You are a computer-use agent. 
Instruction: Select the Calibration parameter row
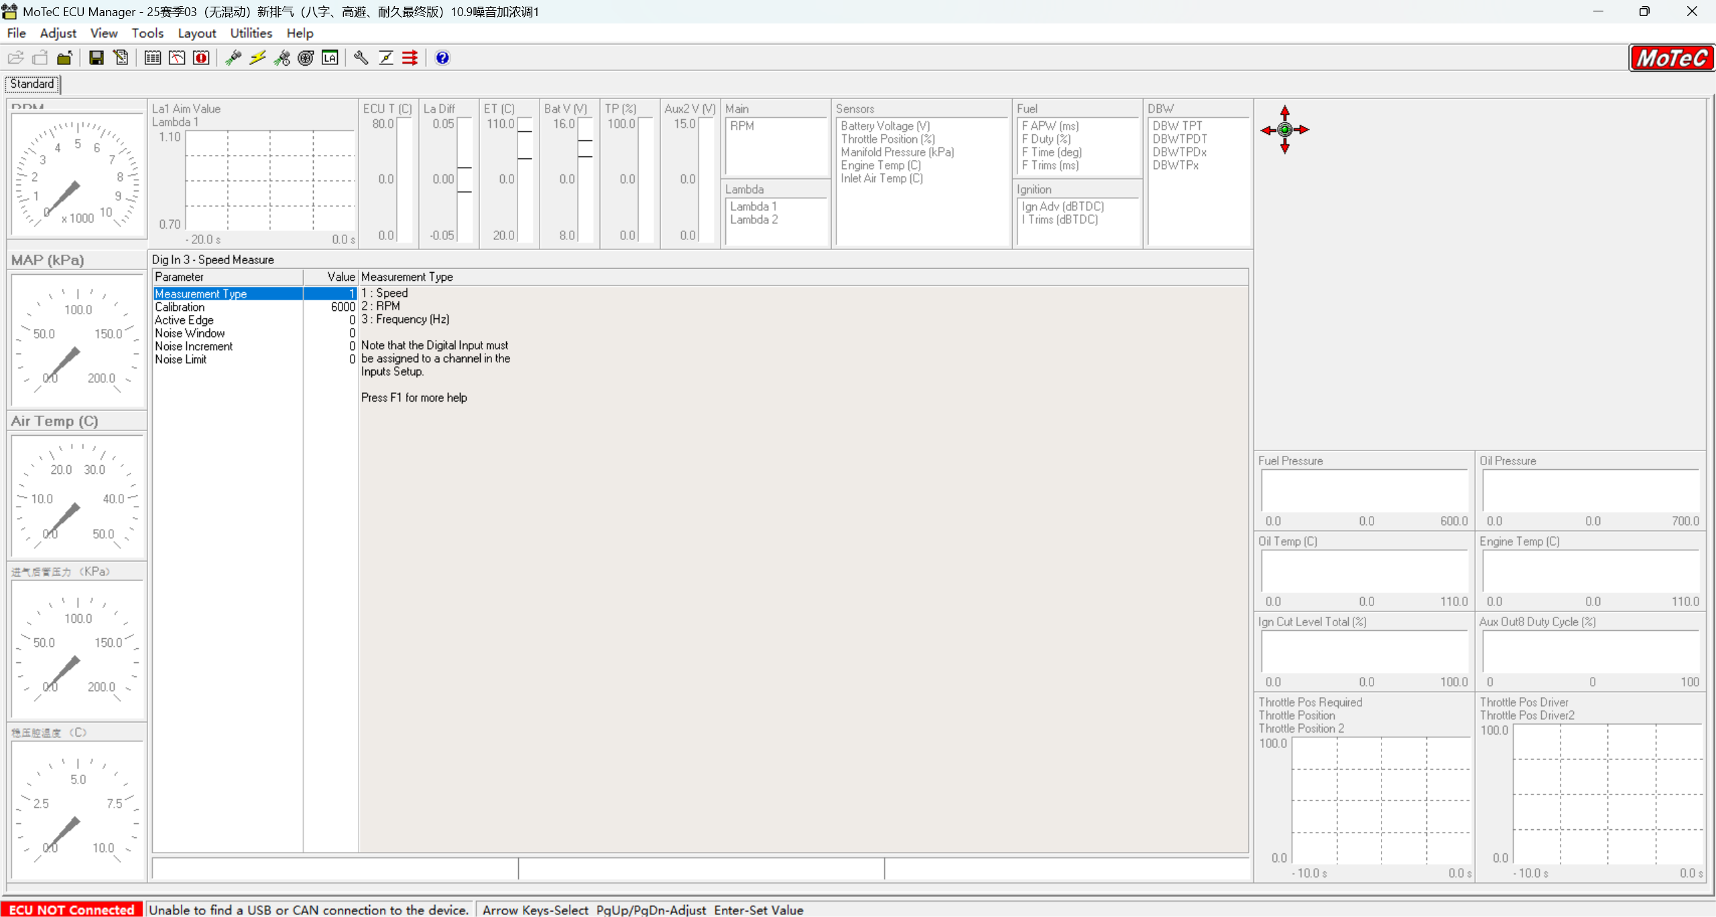pyautogui.click(x=228, y=307)
